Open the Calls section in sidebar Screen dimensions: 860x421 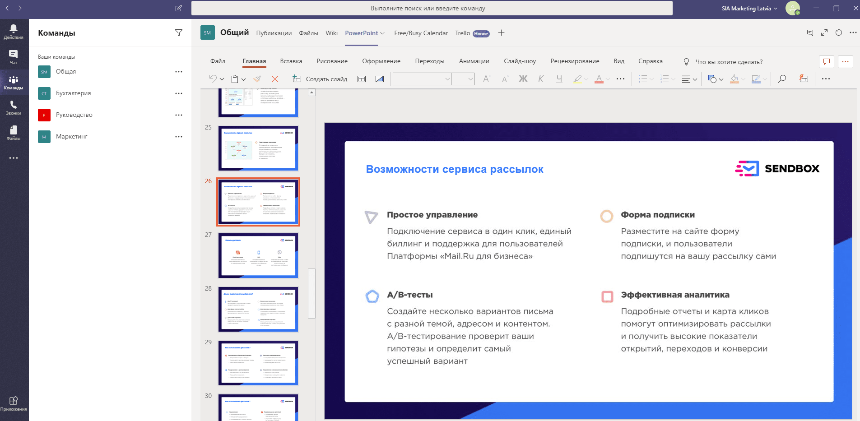[x=14, y=108]
